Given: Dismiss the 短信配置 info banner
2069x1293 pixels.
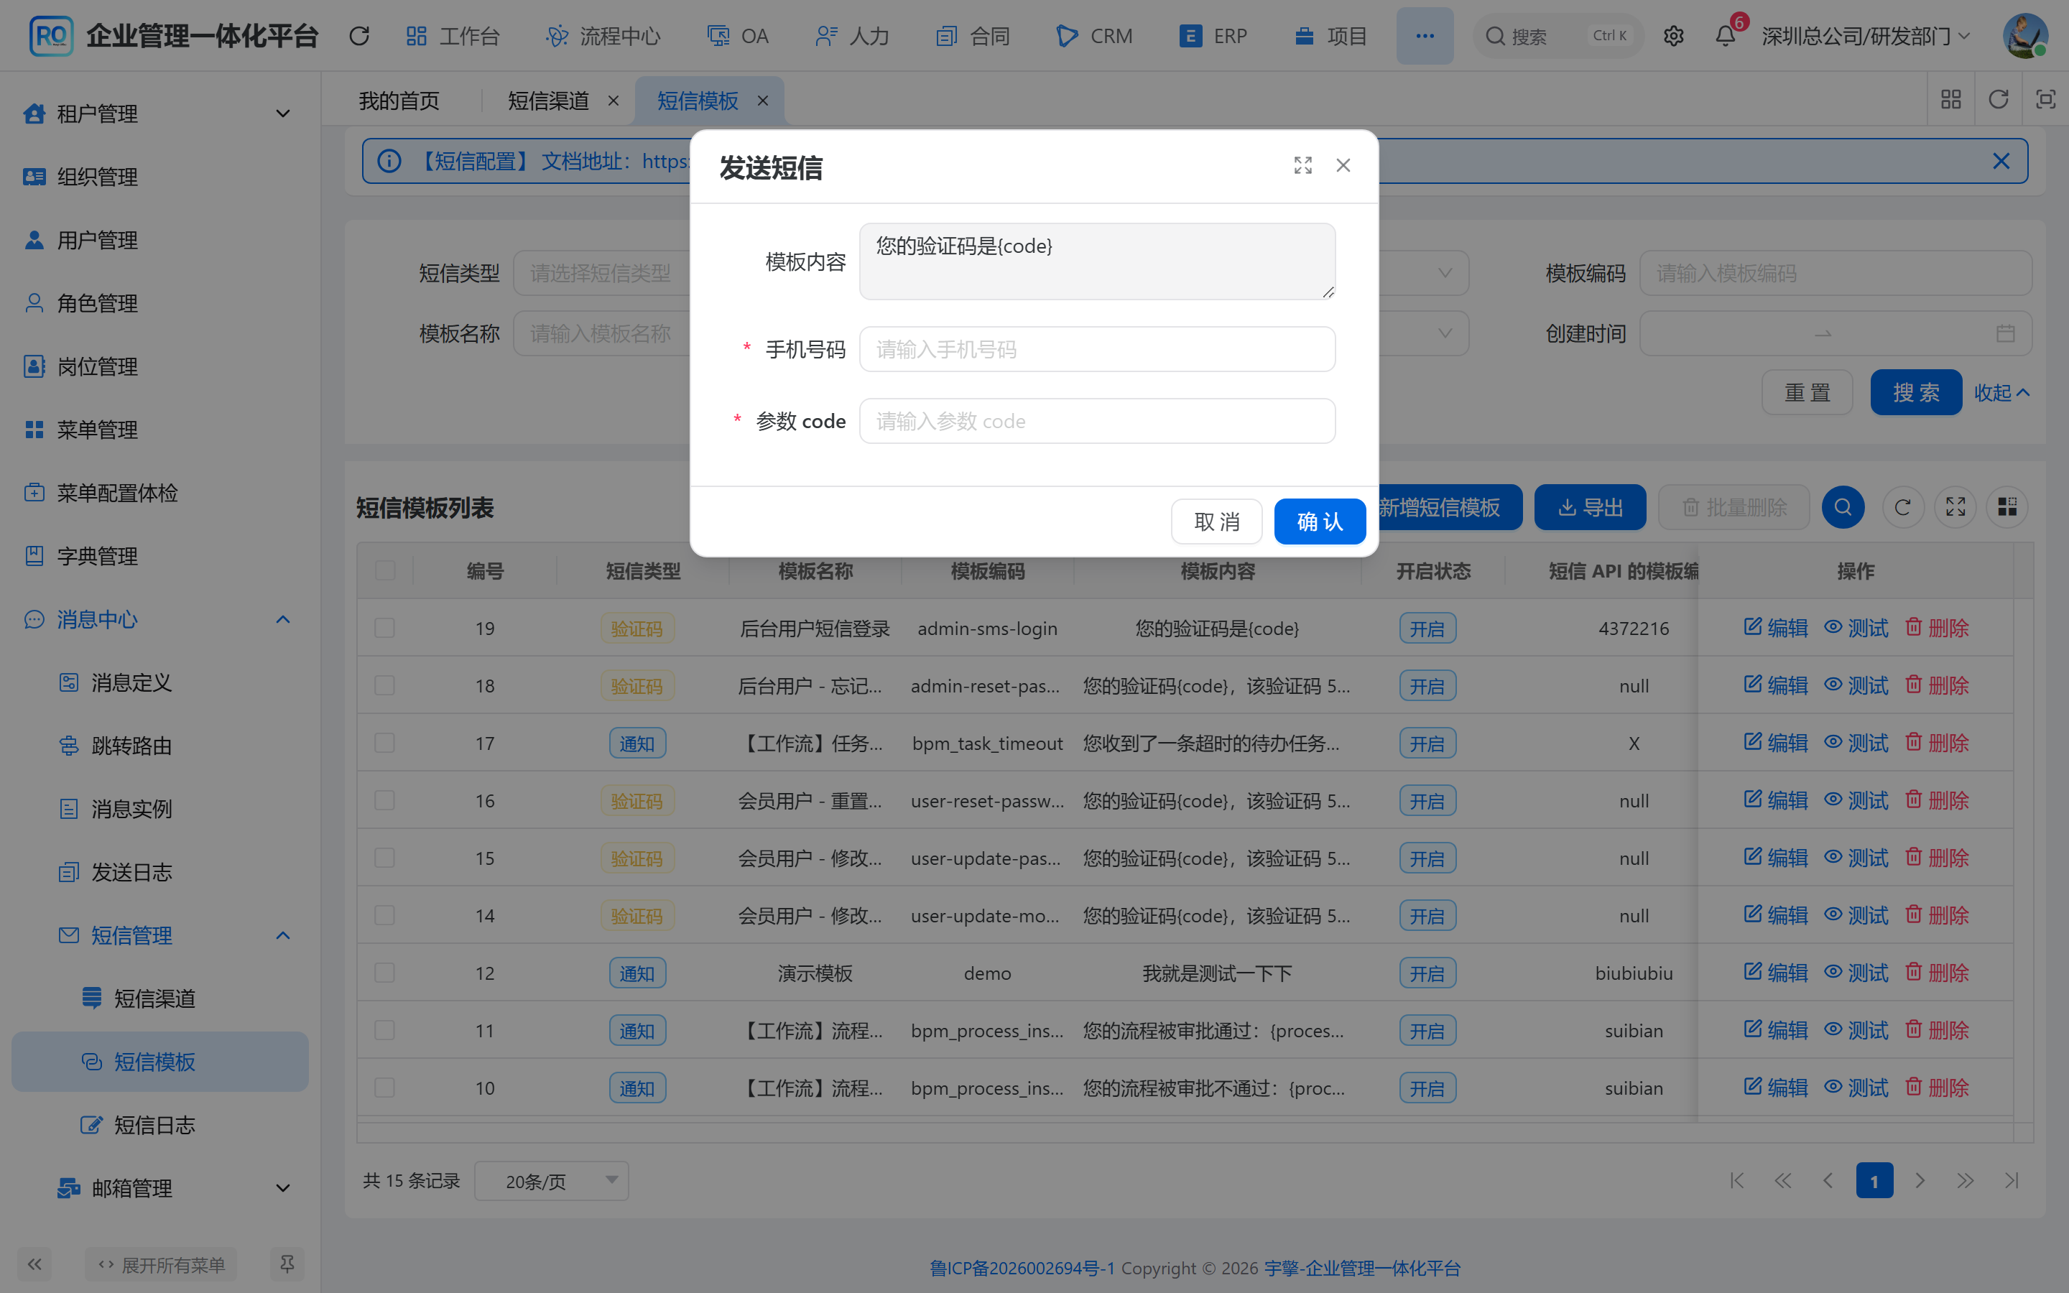Looking at the screenshot, I should pyautogui.click(x=2001, y=161).
